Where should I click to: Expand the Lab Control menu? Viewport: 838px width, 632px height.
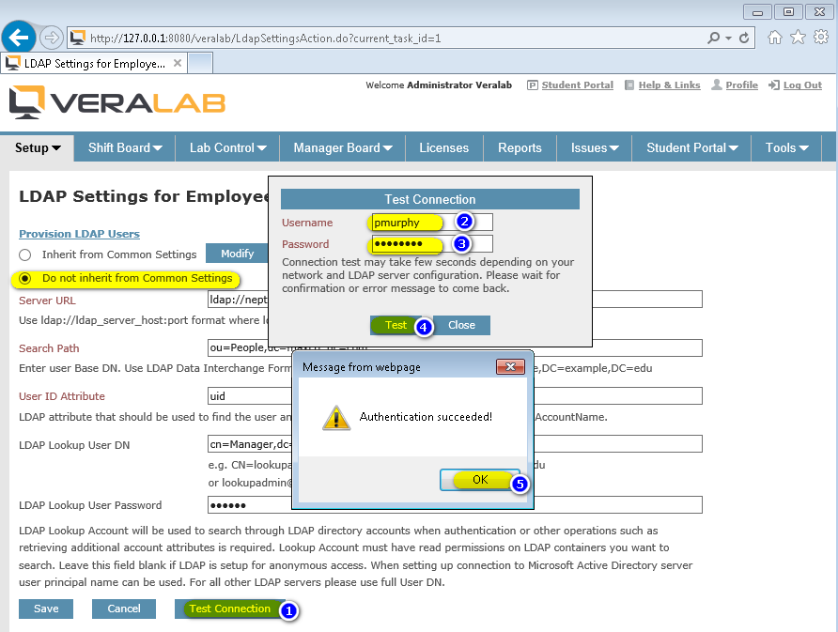tap(227, 148)
